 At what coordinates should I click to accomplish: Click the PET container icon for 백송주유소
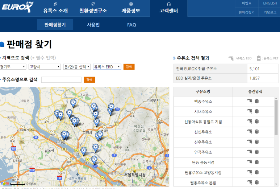point(257,101)
